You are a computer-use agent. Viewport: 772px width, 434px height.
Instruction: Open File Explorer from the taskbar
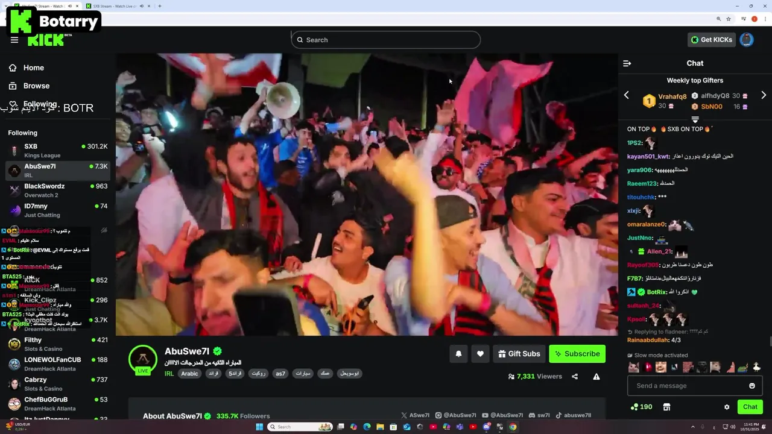[x=380, y=427]
